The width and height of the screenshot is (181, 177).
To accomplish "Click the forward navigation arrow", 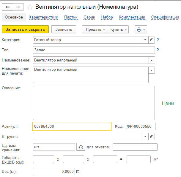I will [x=18, y=7].
